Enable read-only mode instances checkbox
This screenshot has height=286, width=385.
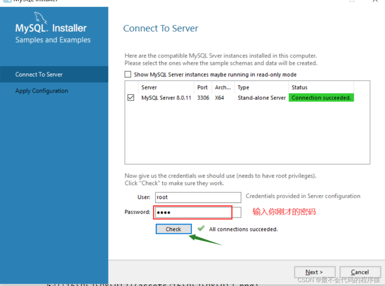click(x=128, y=74)
